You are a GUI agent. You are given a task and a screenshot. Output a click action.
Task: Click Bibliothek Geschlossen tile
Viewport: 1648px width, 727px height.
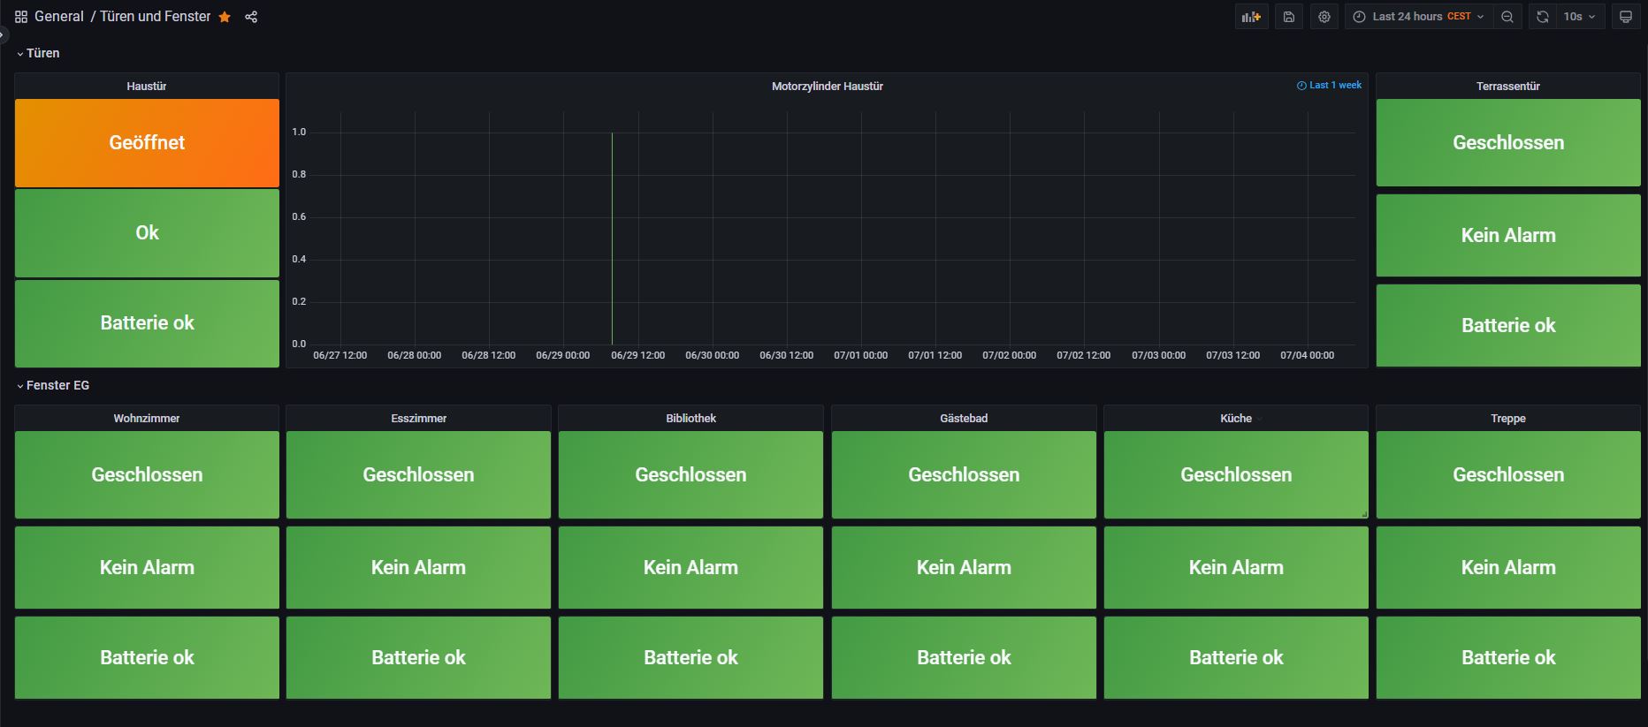pyautogui.click(x=690, y=474)
